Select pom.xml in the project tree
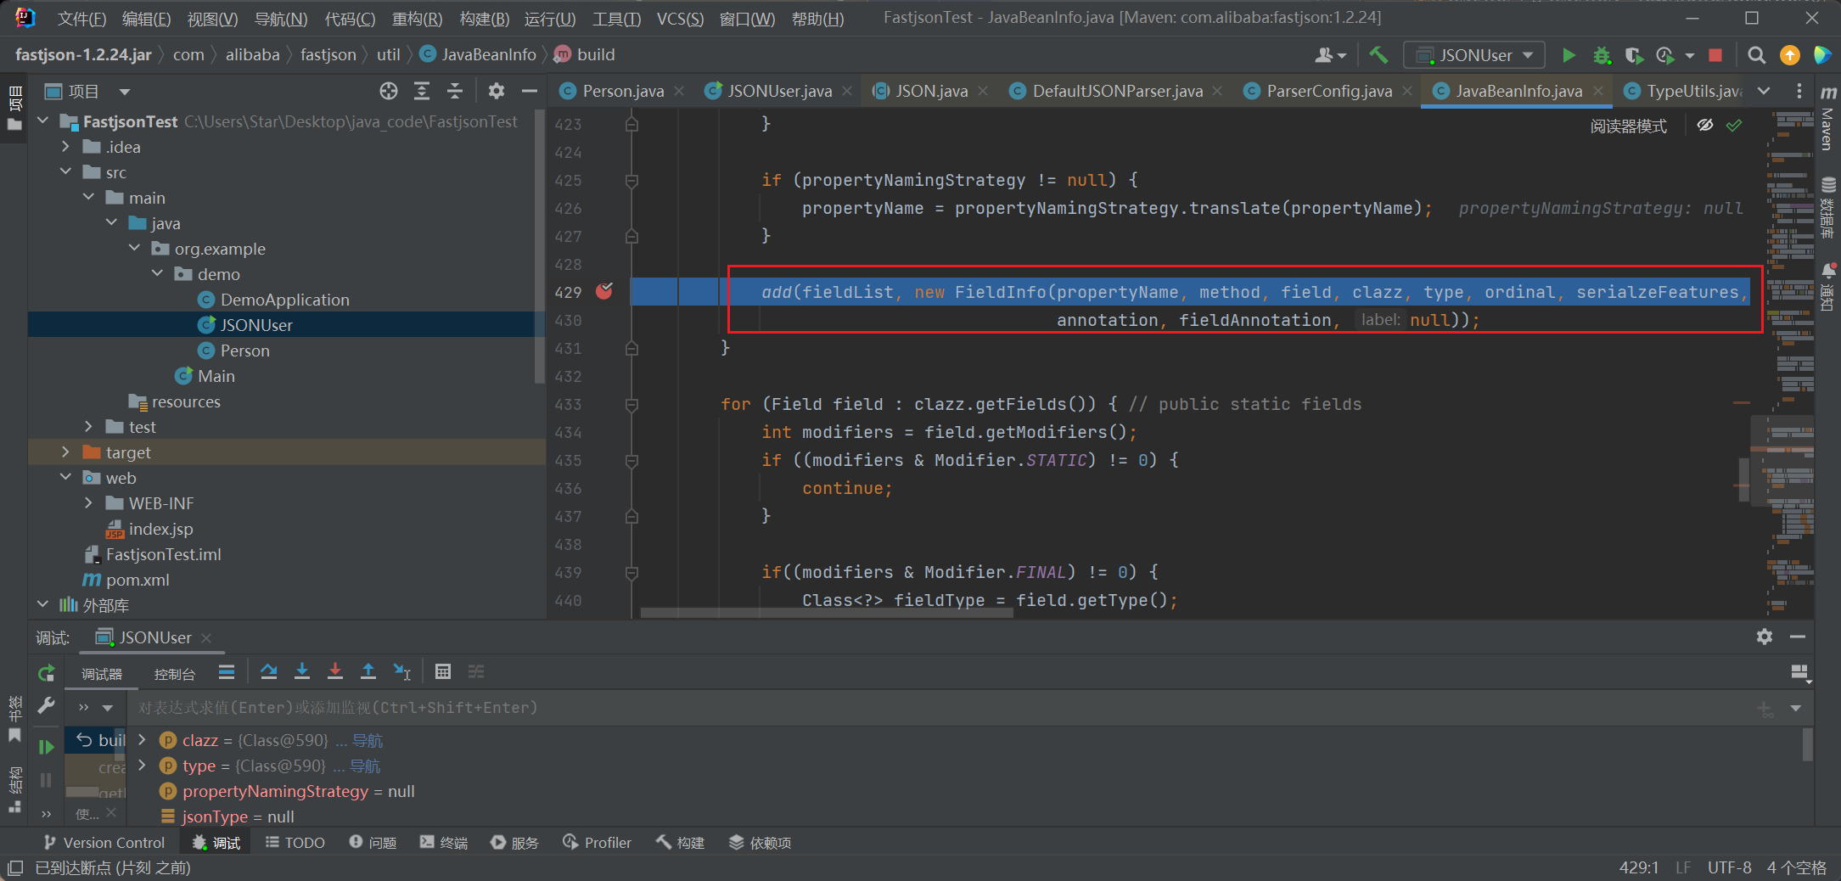 138,580
